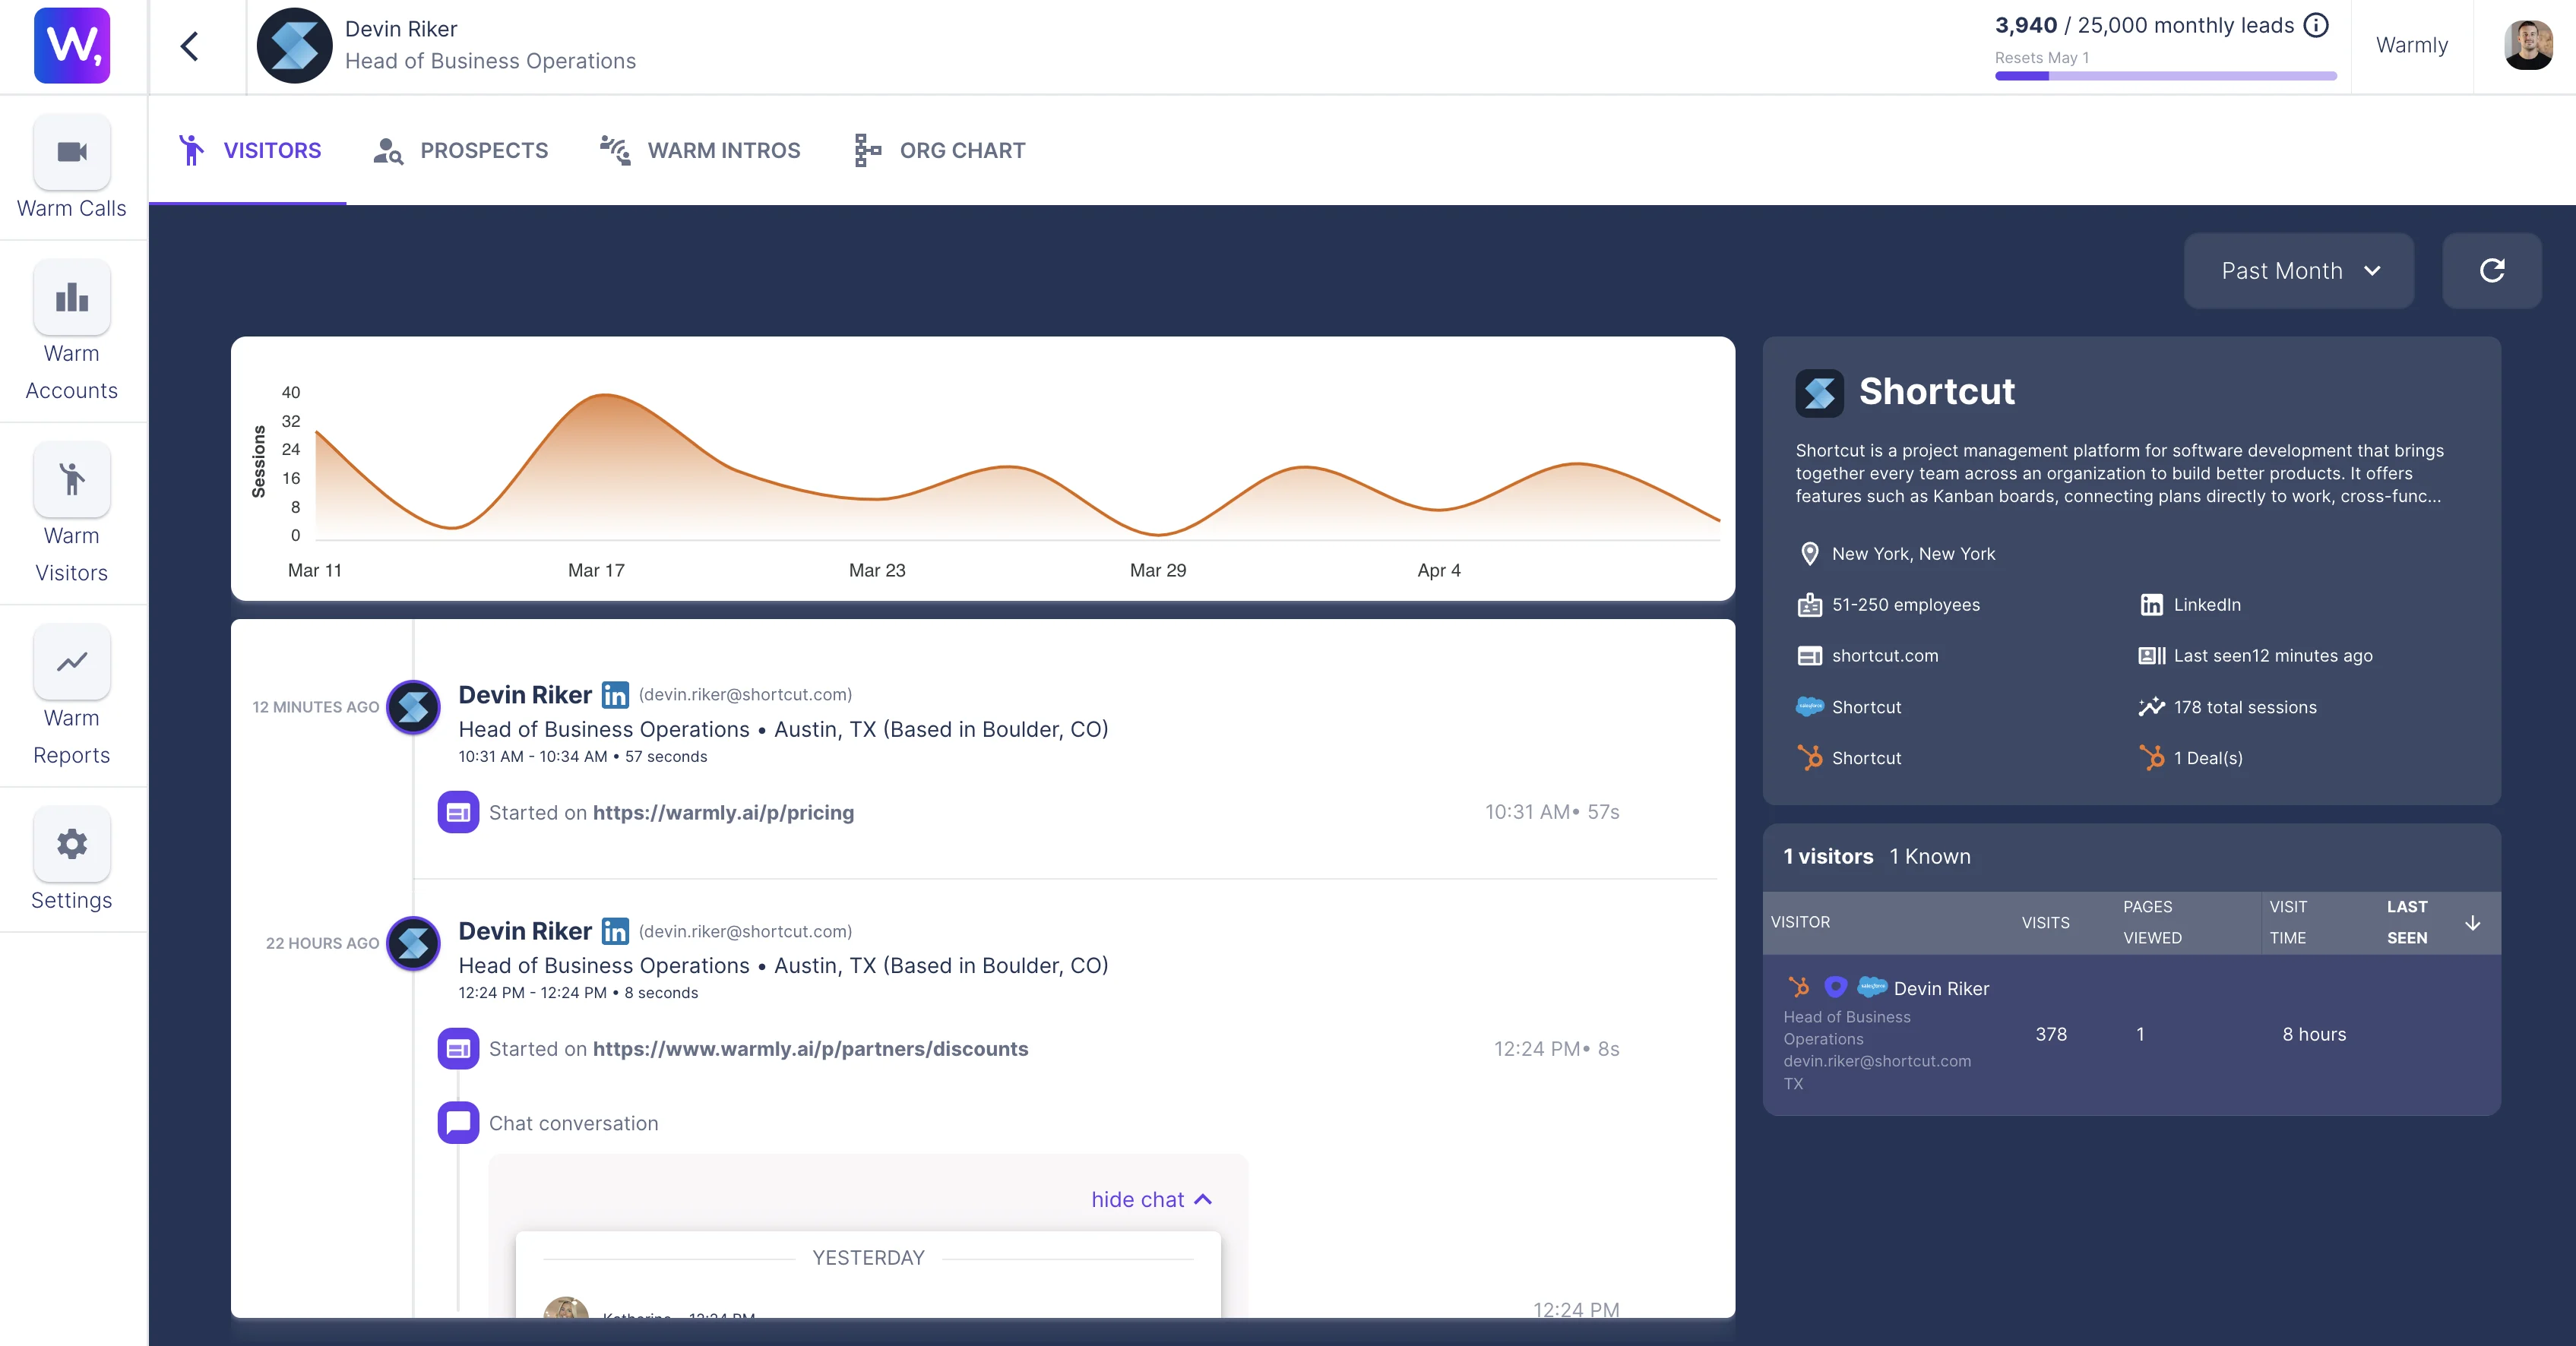Open shortcut.com website link

pos(1868,656)
